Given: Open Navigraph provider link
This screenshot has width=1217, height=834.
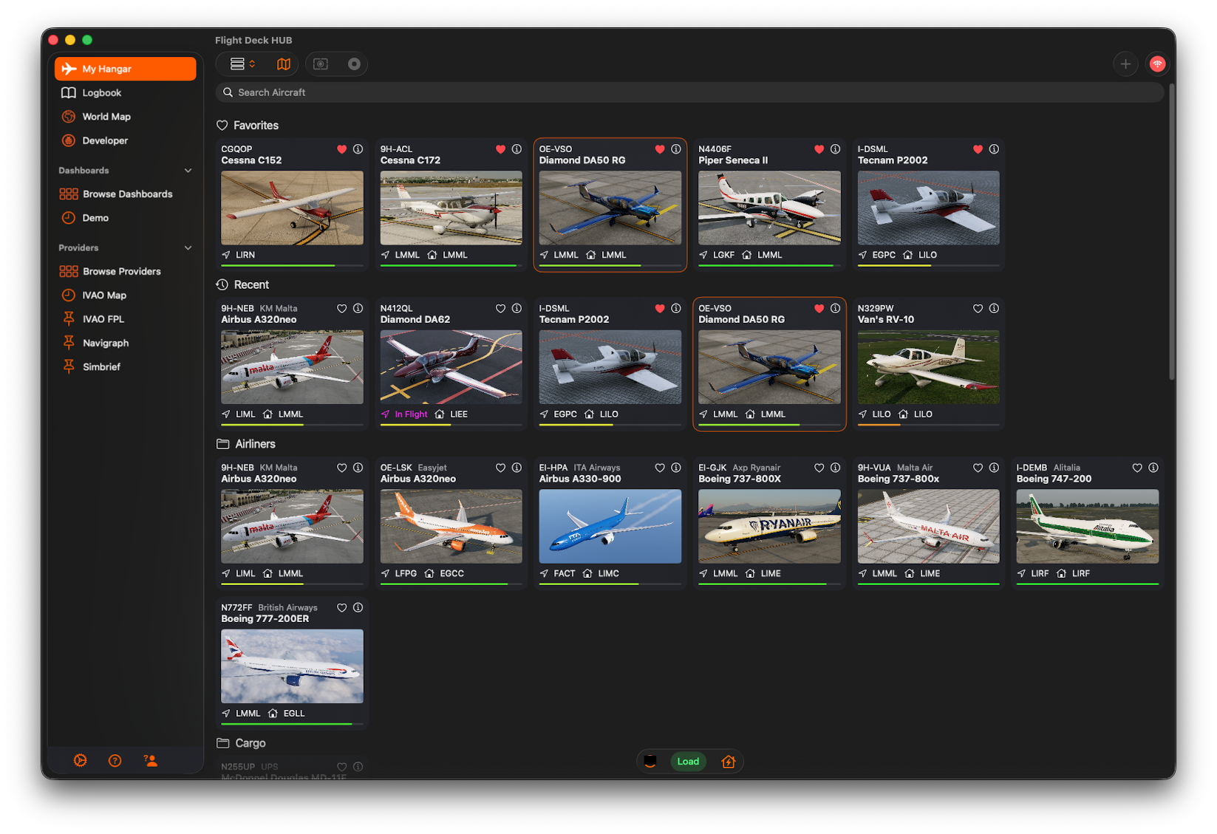Looking at the screenshot, I should tap(105, 343).
